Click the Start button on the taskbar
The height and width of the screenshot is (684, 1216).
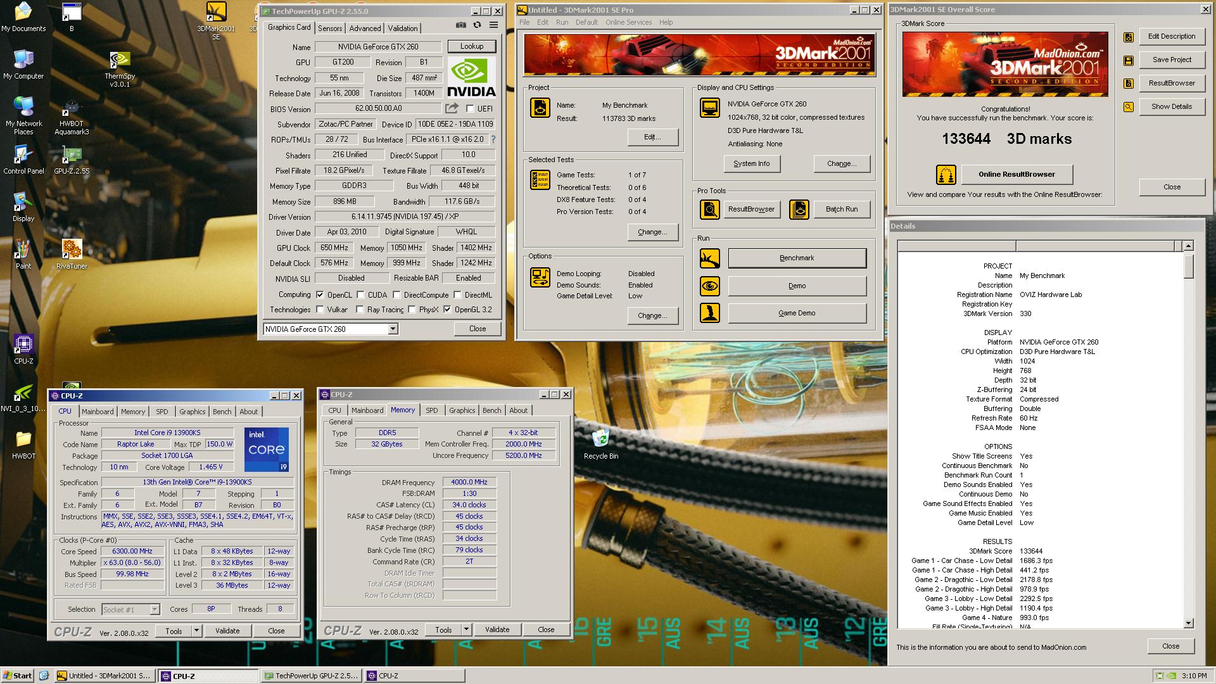pyautogui.click(x=18, y=676)
